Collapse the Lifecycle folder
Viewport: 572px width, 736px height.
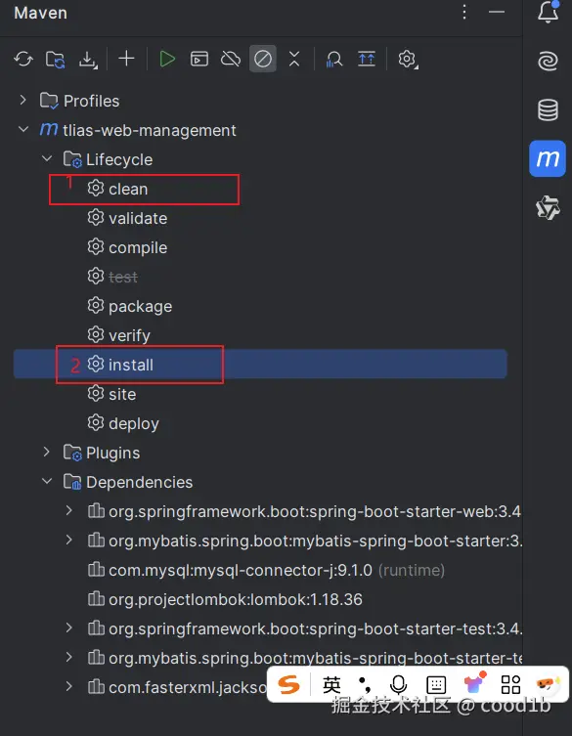click(x=47, y=158)
